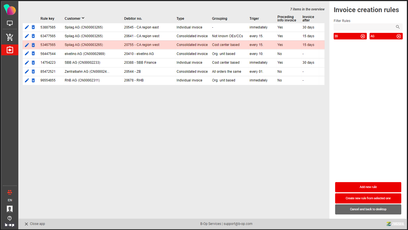Image resolution: width=408 pixels, height=230 pixels.
Task: Switch language via EN selector
Action: (x=10, y=200)
